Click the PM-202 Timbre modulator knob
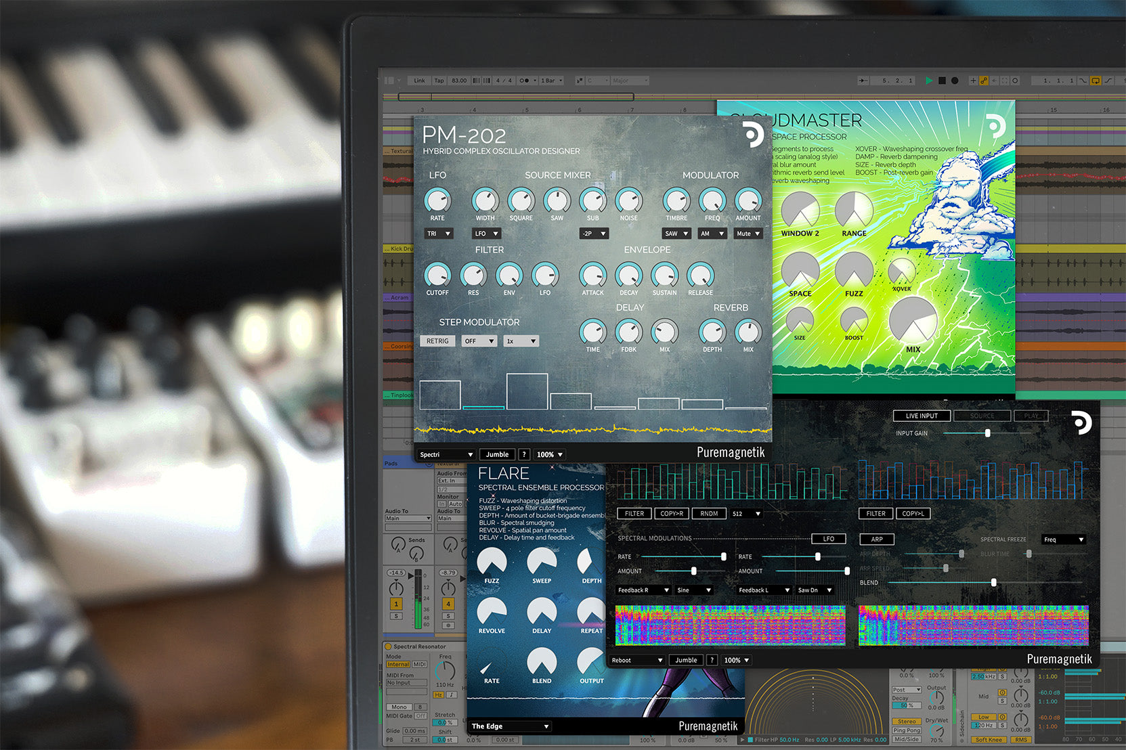1126x750 pixels. tap(676, 200)
